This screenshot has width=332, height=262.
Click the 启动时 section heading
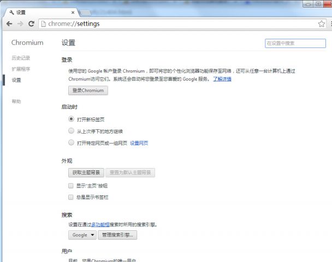pyautogui.click(x=69, y=107)
